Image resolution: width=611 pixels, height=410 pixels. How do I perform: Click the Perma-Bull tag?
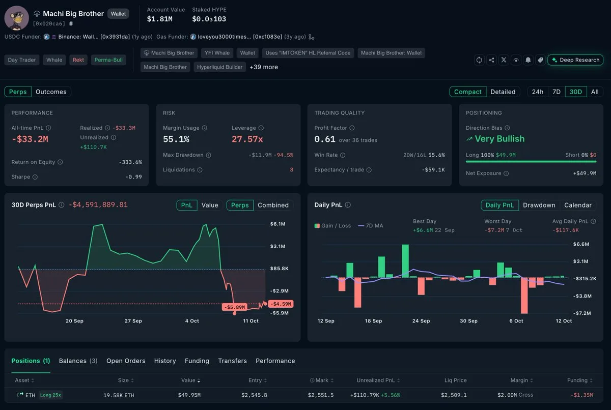point(108,60)
